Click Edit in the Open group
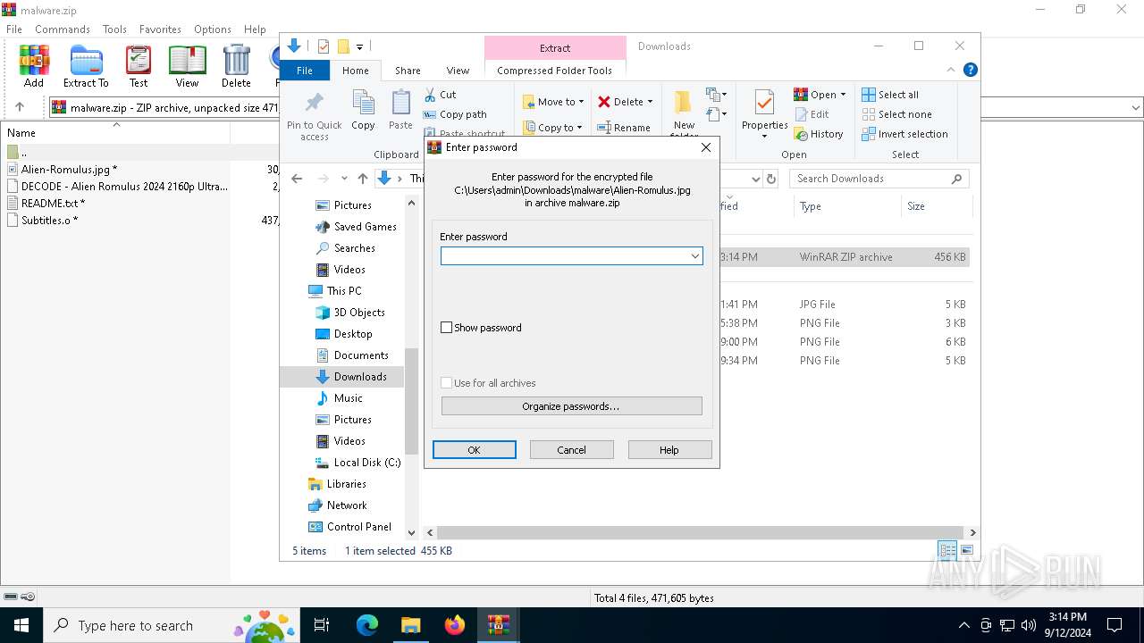This screenshot has width=1144, height=643. coord(812,114)
